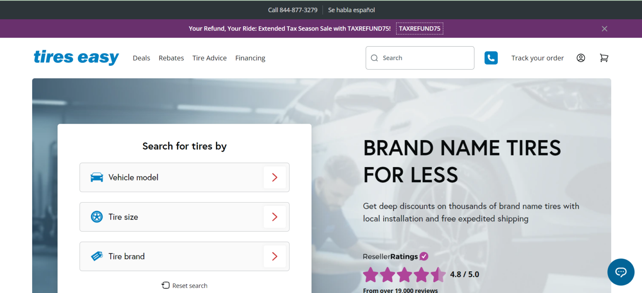Open the Deals menu
Screen dimensions: 642x293
point(141,58)
